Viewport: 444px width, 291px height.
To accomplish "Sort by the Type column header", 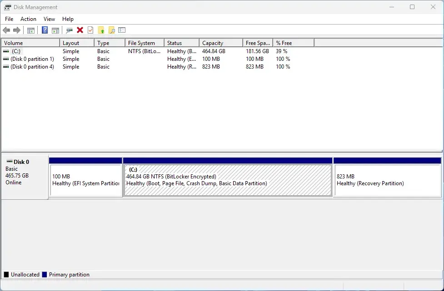I will tap(110, 43).
